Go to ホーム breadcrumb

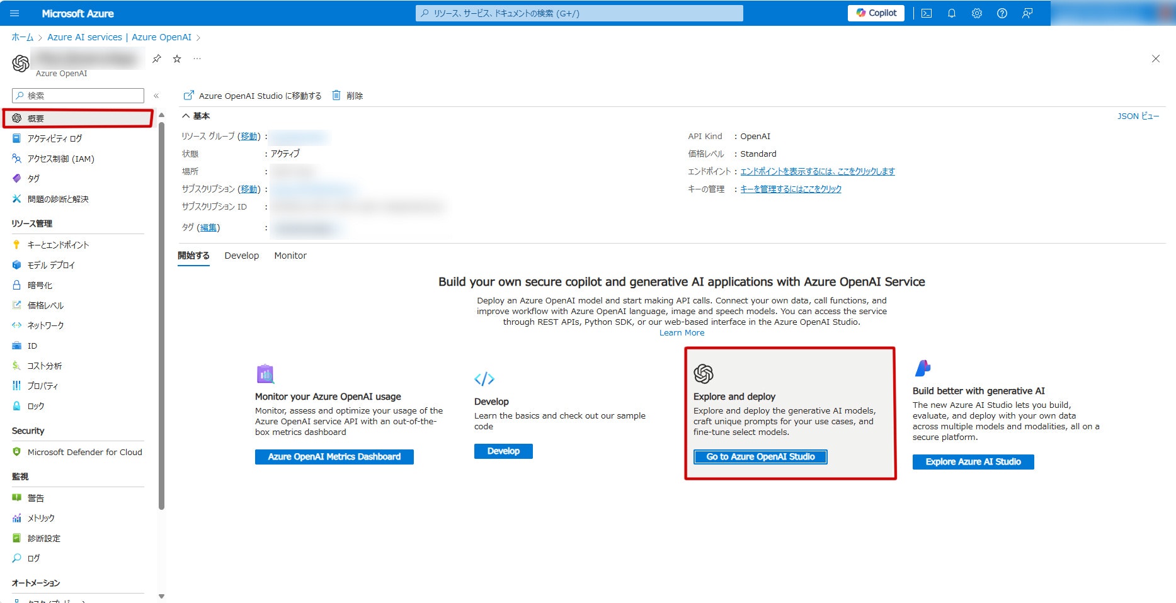[23, 37]
